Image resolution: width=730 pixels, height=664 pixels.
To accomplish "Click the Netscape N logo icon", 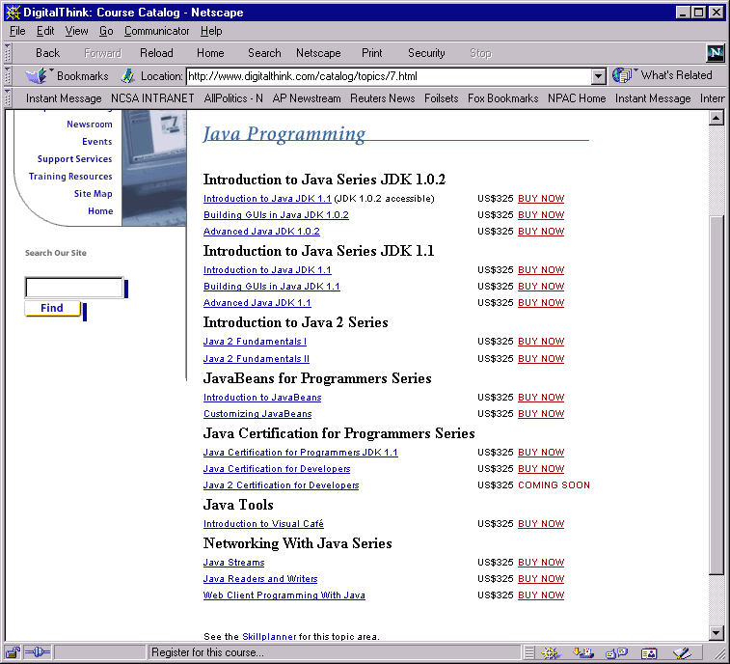I will (x=715, y=53).
